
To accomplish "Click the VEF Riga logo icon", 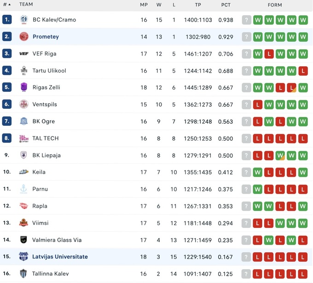I will click(x=24, y=54).
